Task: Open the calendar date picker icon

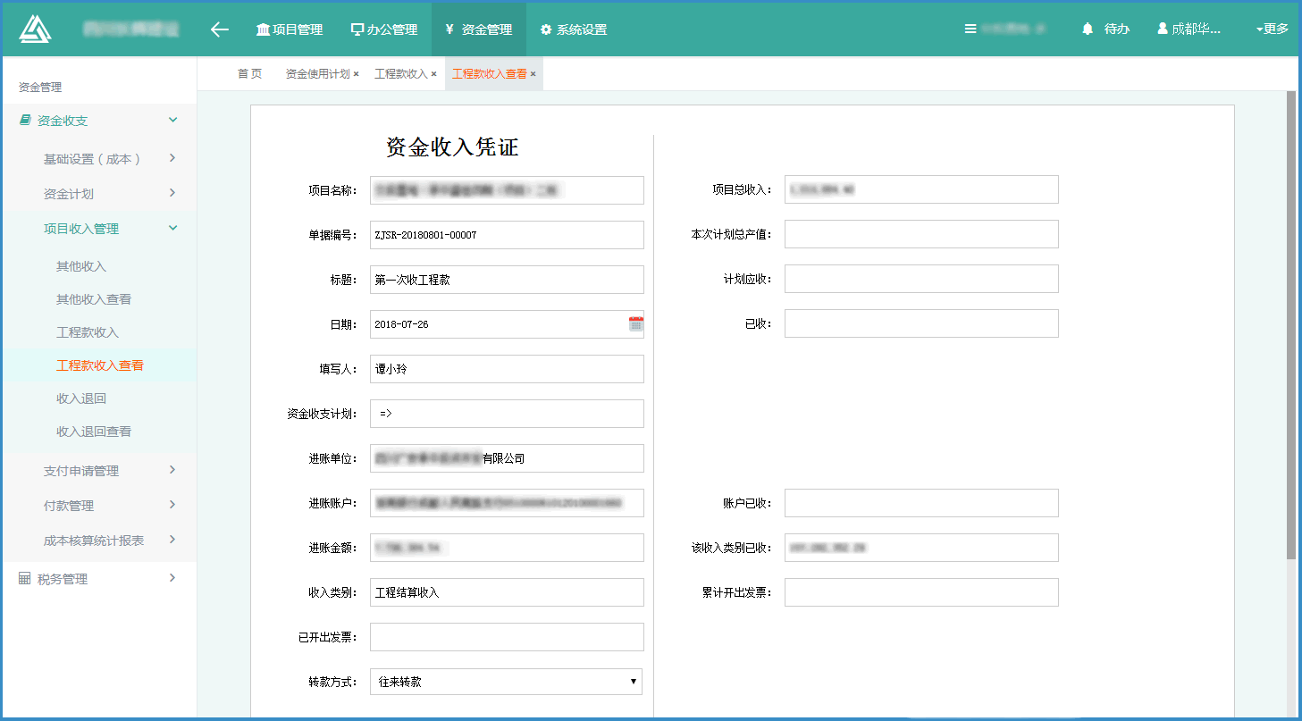Action: [635, 324]
